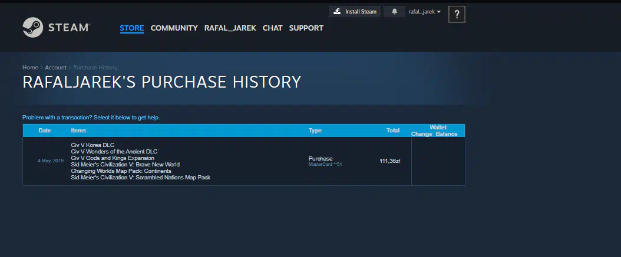The image size is (621, 257).
Task: Go to Home breadcrumb link
Action: coord(30,68)
